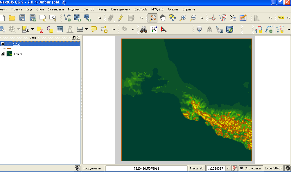The height and width of the screenshot is (172, 291).
Task: Open the Field Calculator abacus icon
Action: [x=70, y=29]
